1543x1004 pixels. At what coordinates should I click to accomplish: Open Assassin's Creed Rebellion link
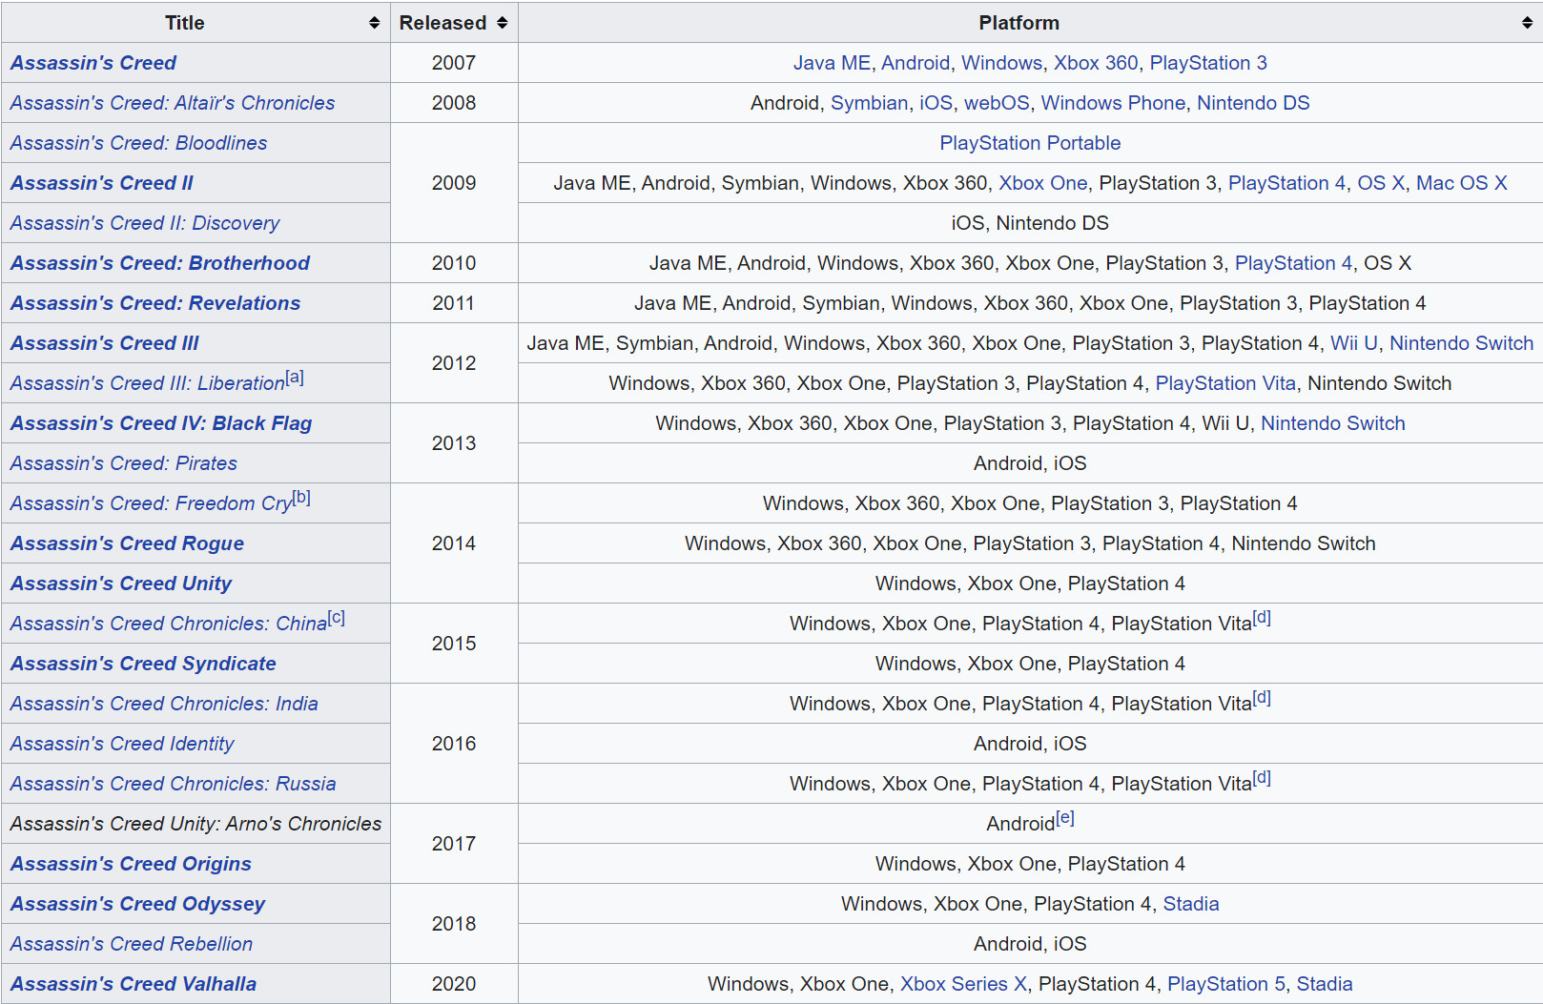pos(132,944)
